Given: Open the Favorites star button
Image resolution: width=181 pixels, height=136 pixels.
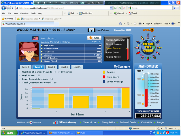Looking at the screenshot, I should pos(7,19).
